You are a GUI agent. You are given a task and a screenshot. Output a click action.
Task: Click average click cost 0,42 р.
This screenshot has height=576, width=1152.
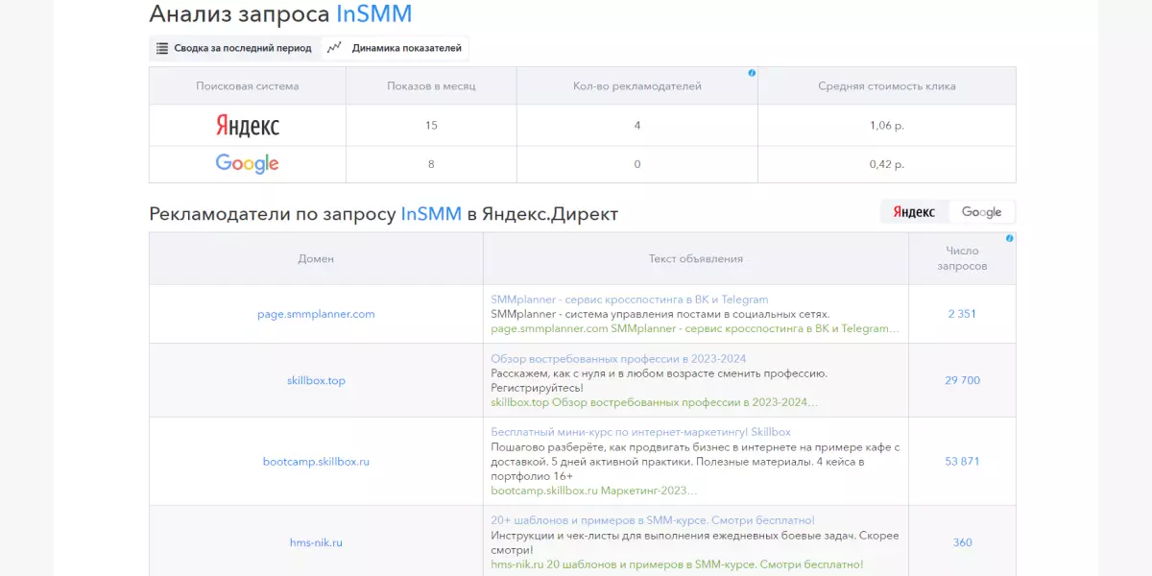(x=887, y=164)
